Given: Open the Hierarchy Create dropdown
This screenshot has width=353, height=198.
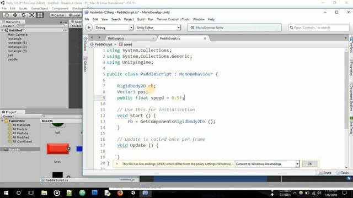Looking at the screenshot, I should (x=8, y=26).
